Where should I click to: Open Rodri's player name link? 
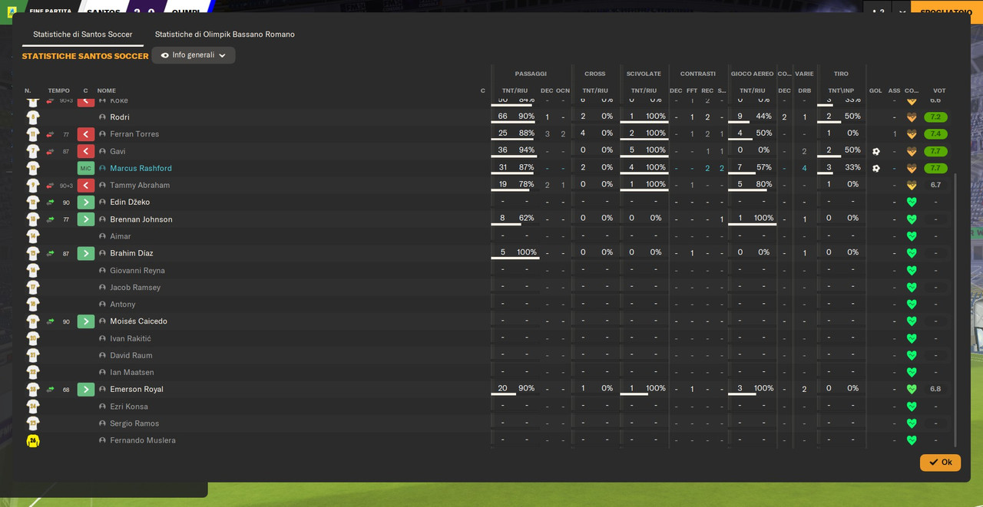[x=120, y=117]
